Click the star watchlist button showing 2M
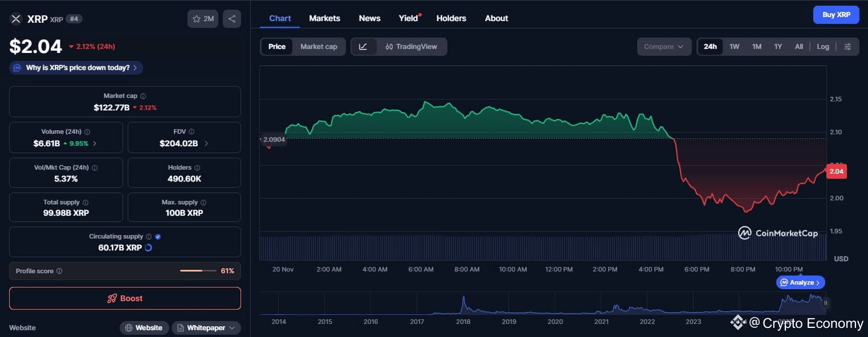868x337 pixels. (x=203, y=19)
